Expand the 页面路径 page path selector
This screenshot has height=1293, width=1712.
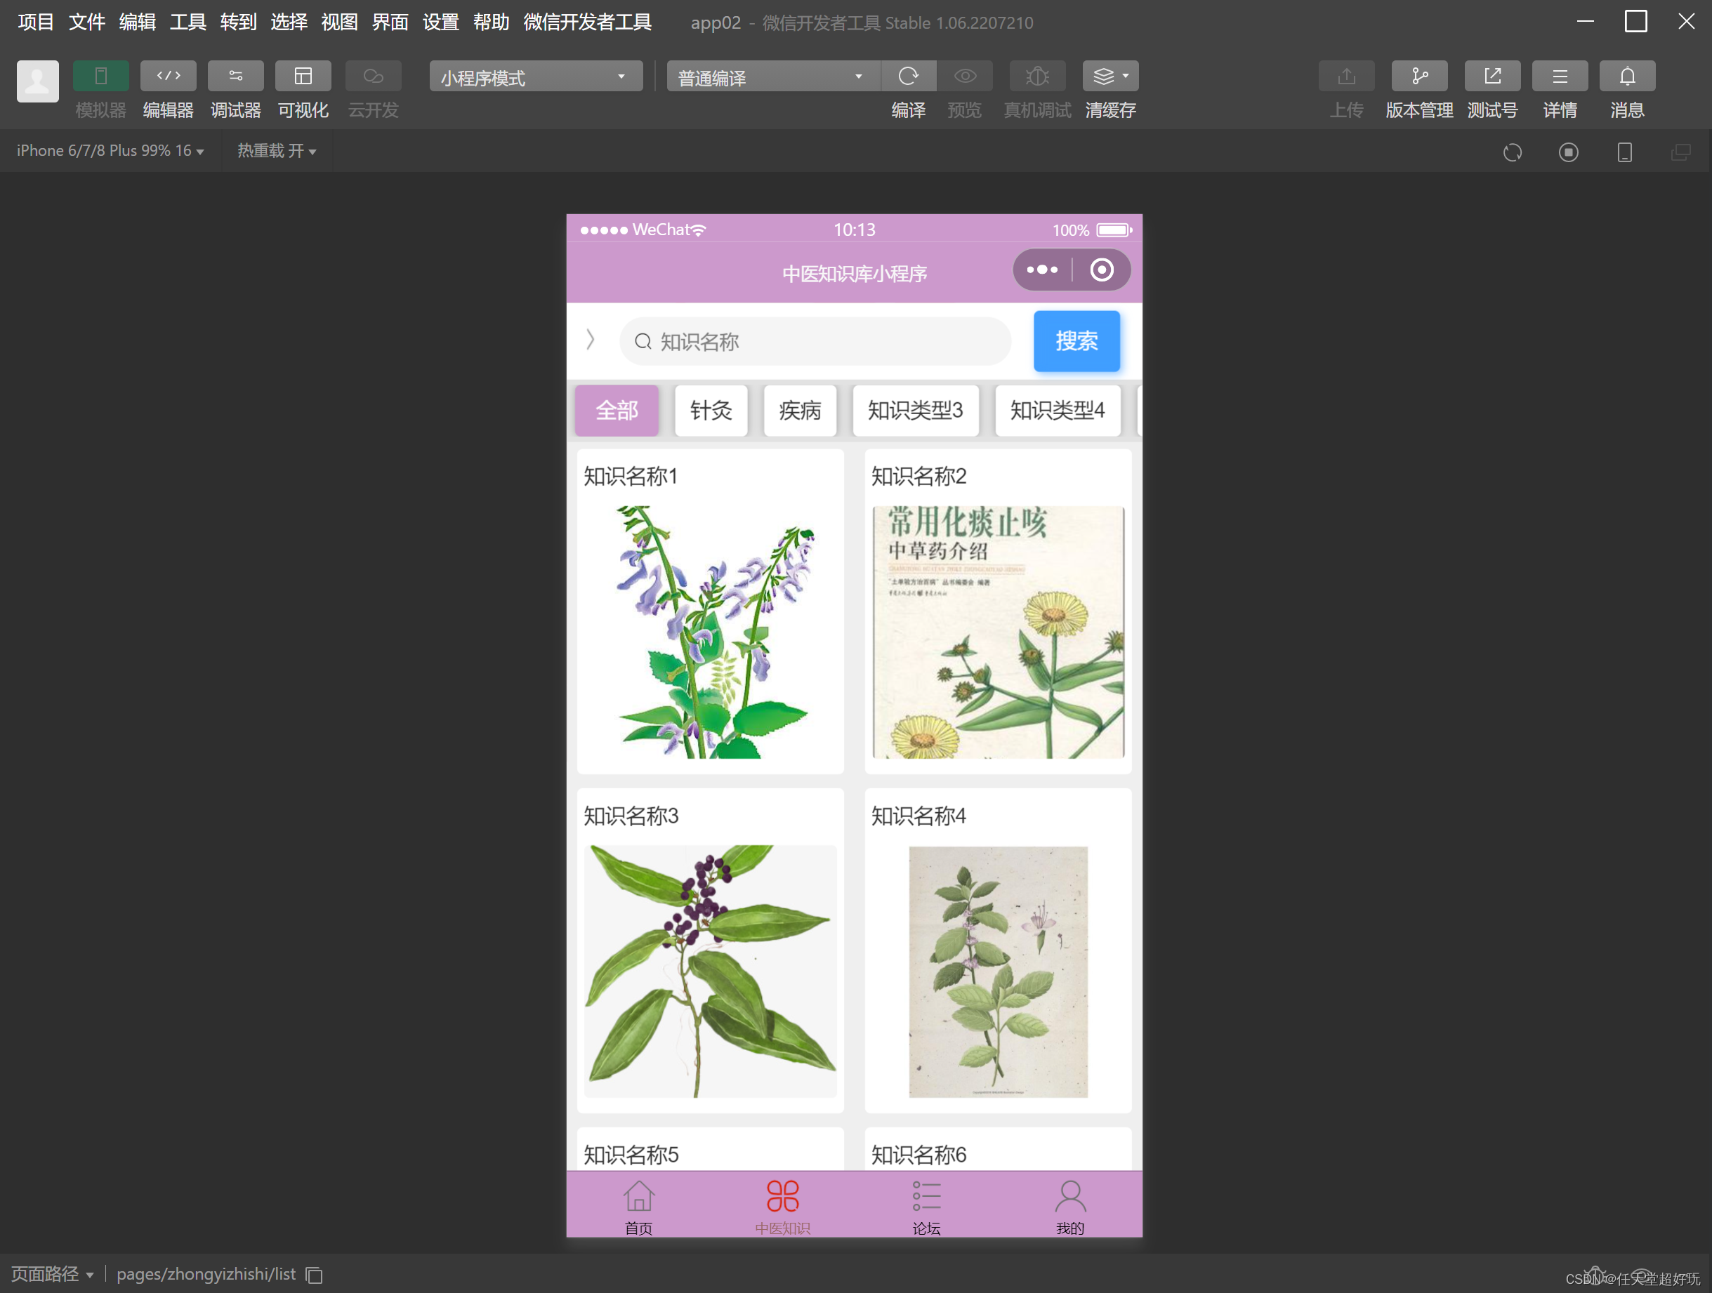pyautogui.click(x=52, y=1273)
